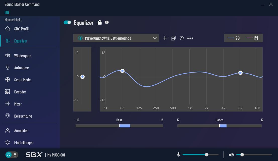Viewport: 278px width, 161px height.
Task: Toggle headphone/speaker output switch in bottom bar
Action: coord(12,155)
